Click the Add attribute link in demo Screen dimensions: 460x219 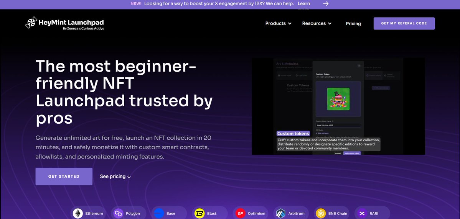[322, 133]
